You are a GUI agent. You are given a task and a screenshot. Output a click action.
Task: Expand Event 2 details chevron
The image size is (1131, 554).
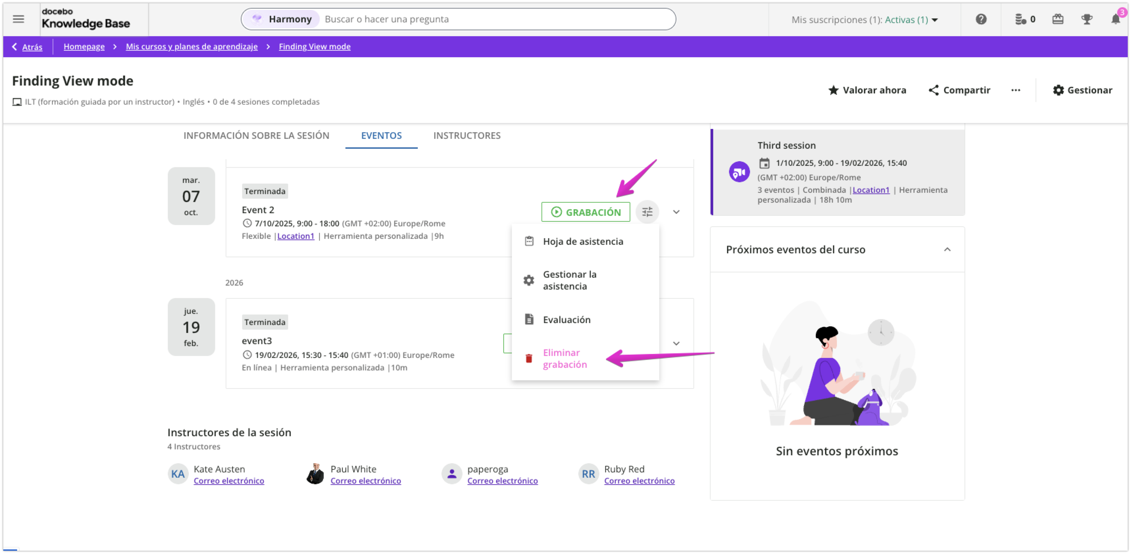point(676,212)
